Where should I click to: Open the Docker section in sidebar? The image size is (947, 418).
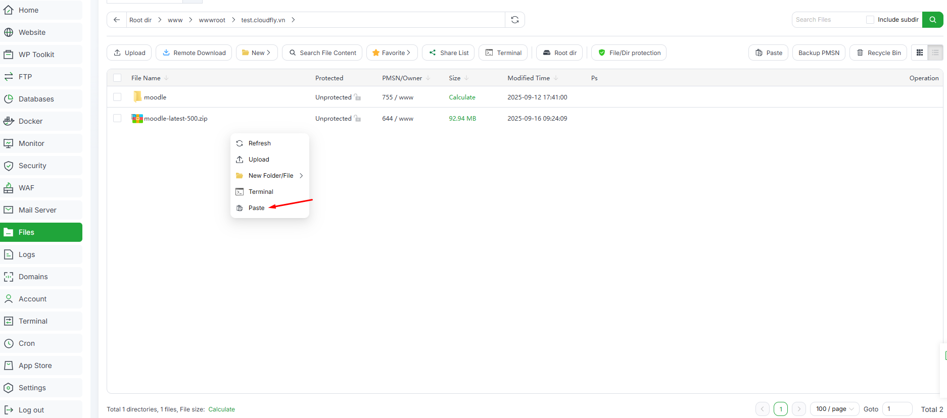point(30,121)
